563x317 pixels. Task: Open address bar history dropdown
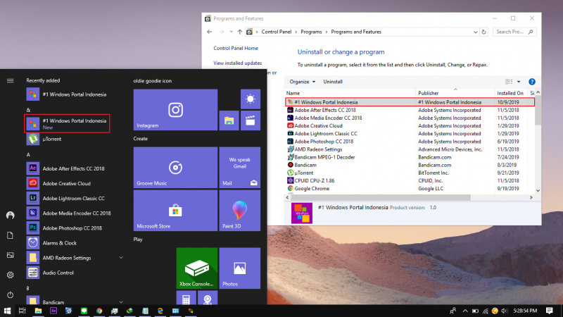click(475, 32)
